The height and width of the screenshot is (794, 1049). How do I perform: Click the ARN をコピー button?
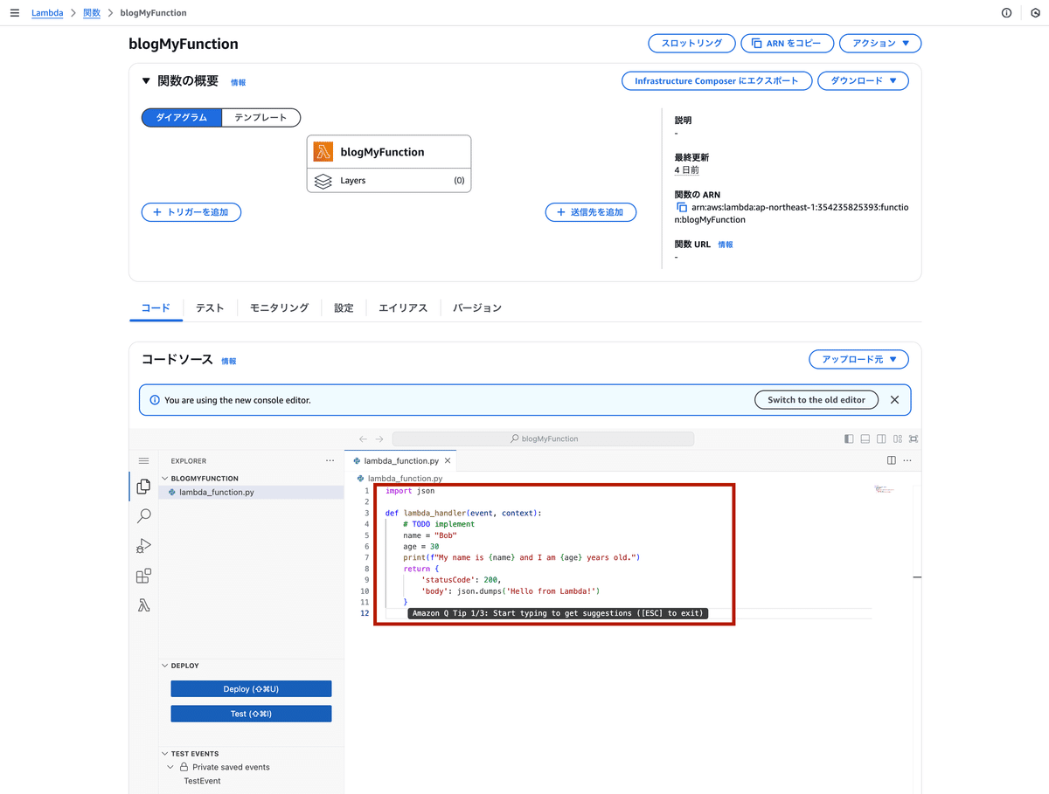[787, 43]
